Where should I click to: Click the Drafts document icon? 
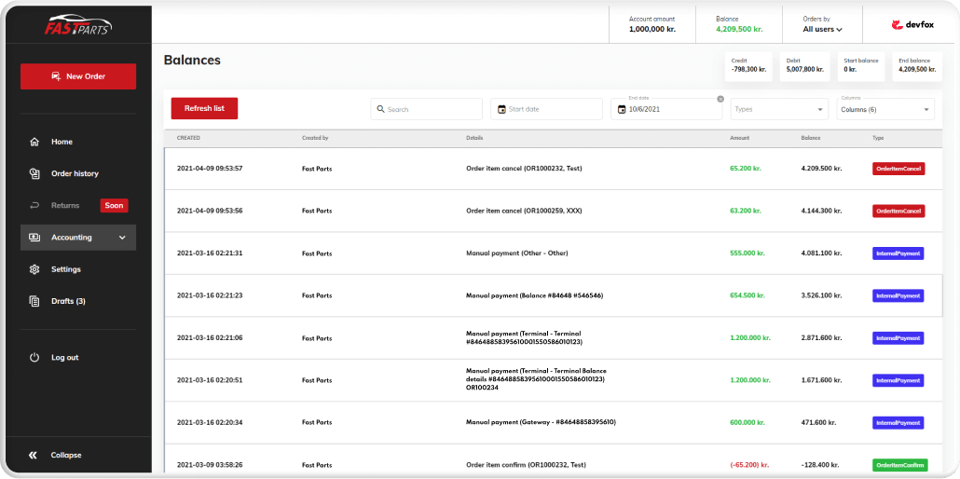click(x=34, y=301)
